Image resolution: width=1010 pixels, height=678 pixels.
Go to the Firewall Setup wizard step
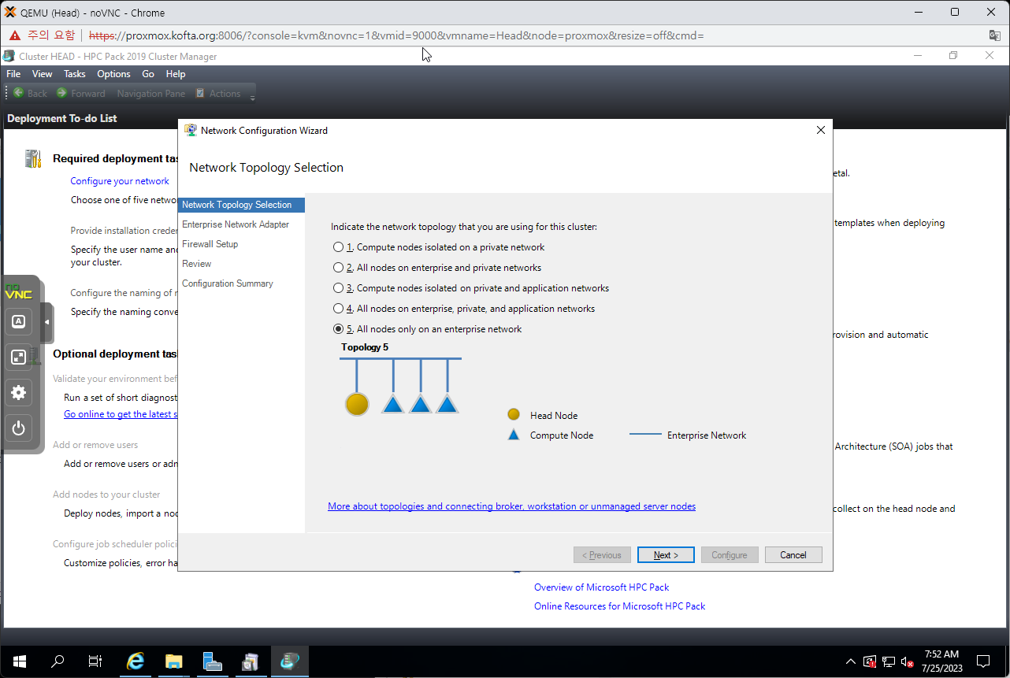[210, 244]
